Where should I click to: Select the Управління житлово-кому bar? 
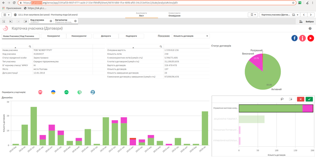pyautogui.click(x=276, y=108)
